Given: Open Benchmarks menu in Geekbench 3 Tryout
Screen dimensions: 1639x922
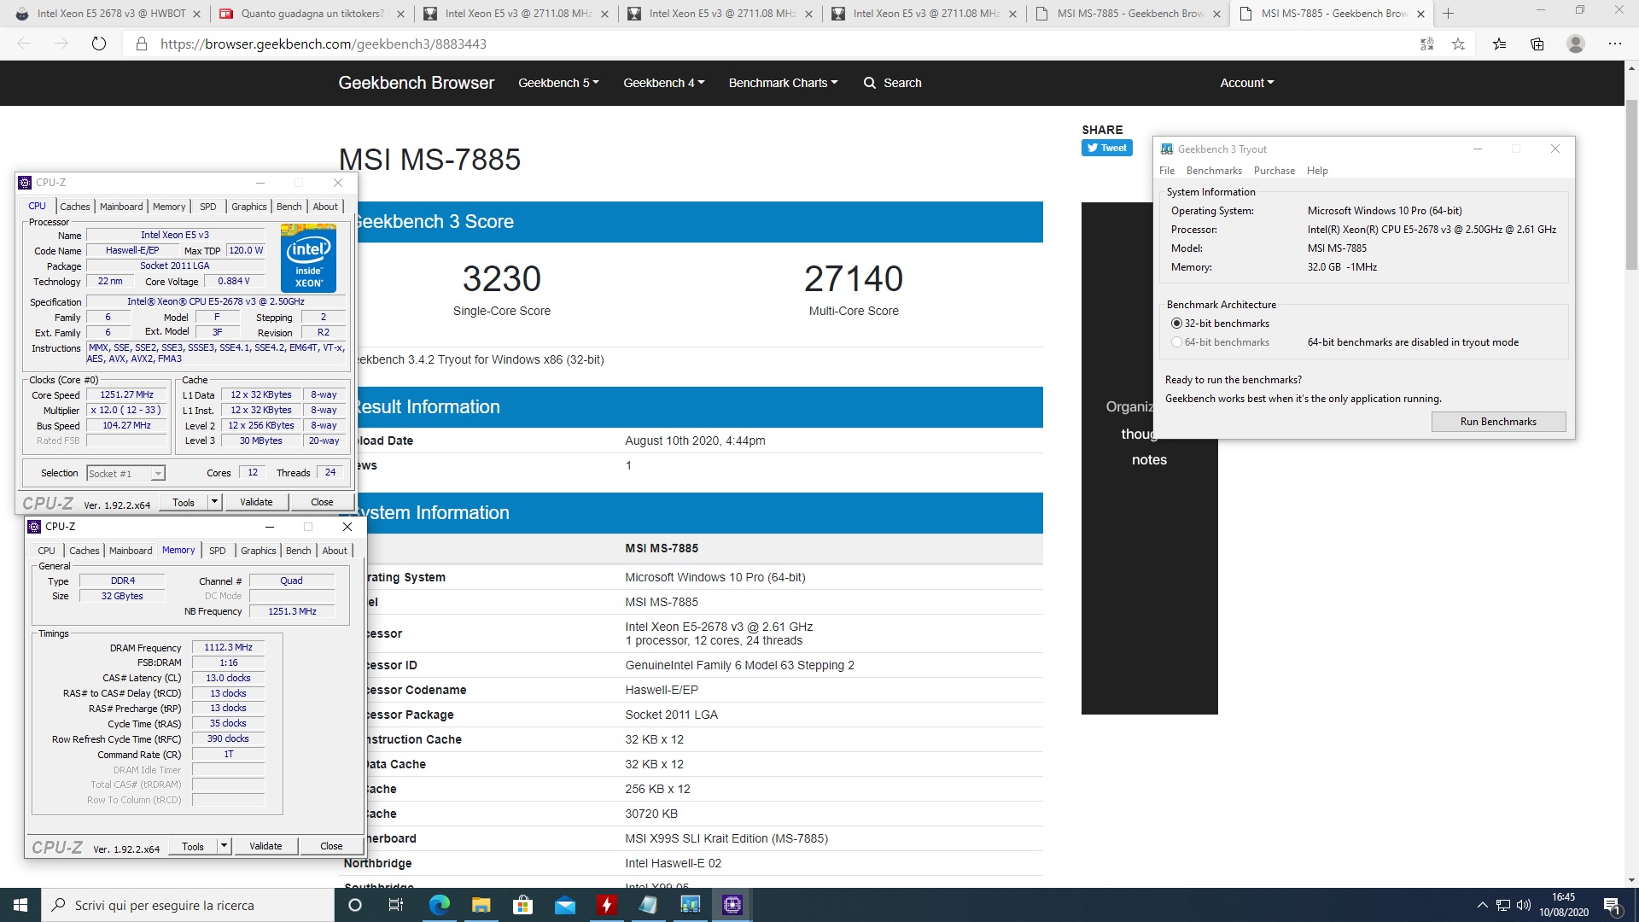Looking at the screenshot, I should point(1214,171).
